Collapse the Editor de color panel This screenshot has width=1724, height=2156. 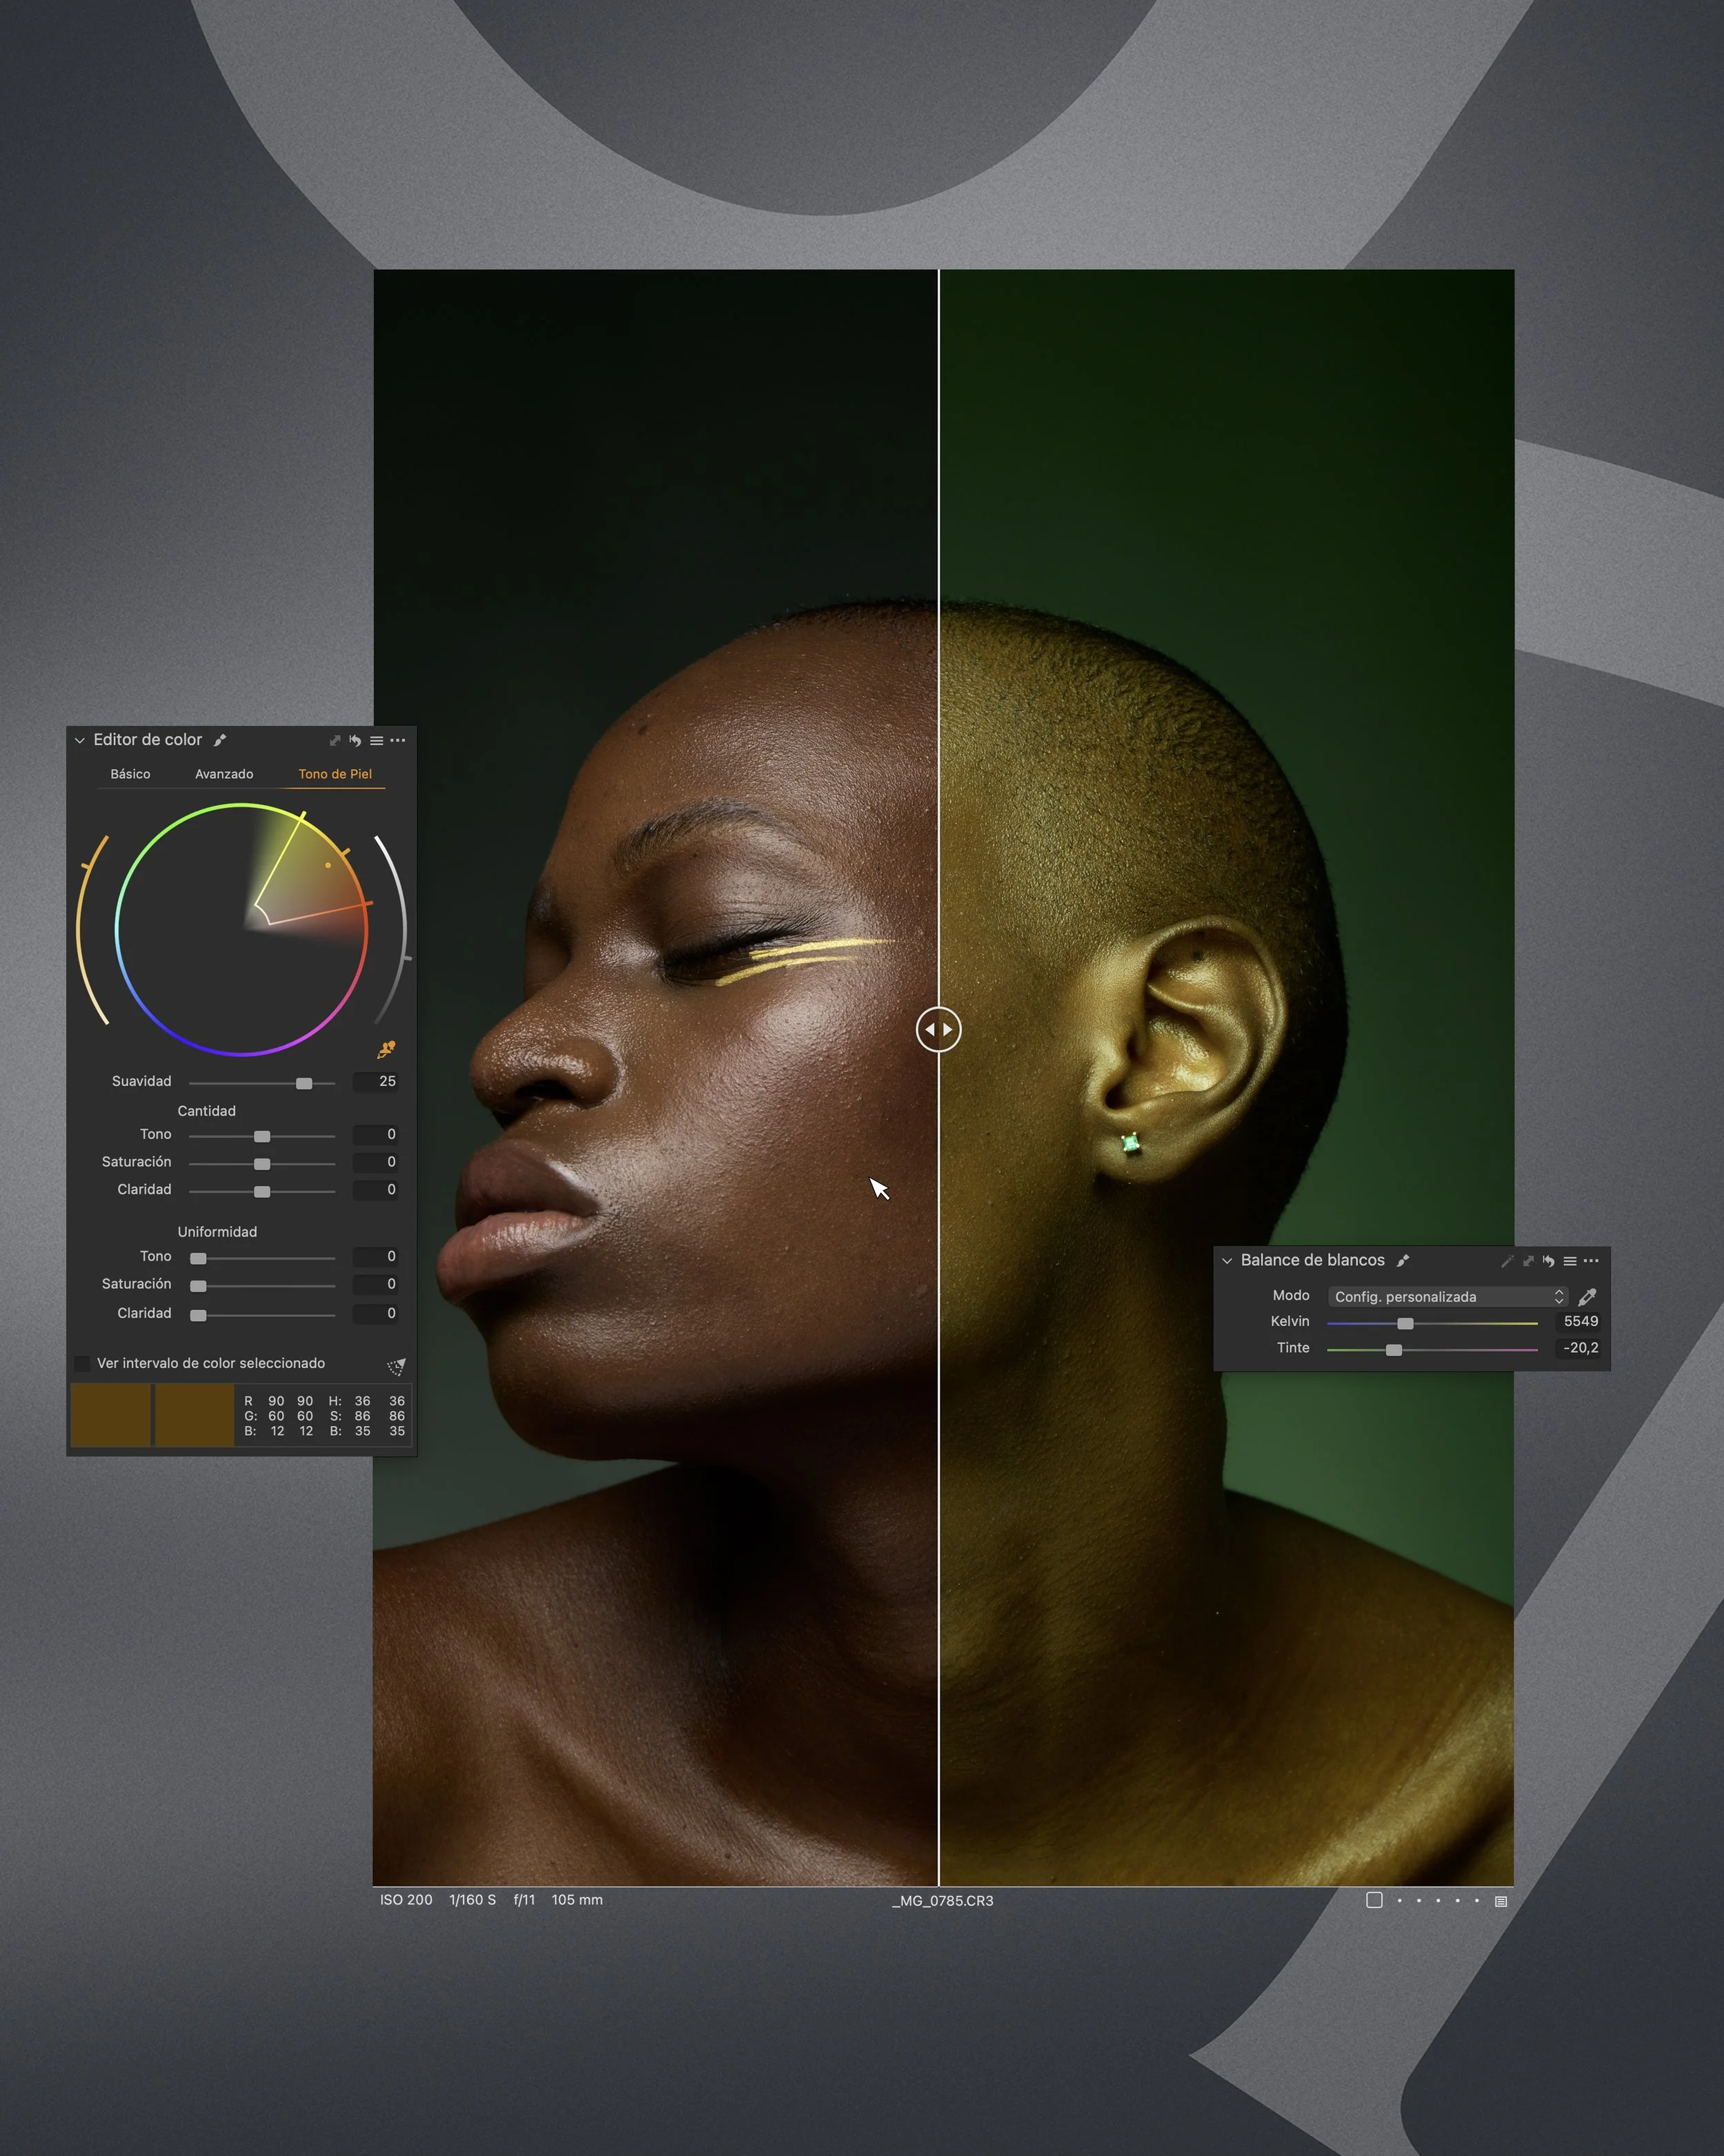(80, 741)
